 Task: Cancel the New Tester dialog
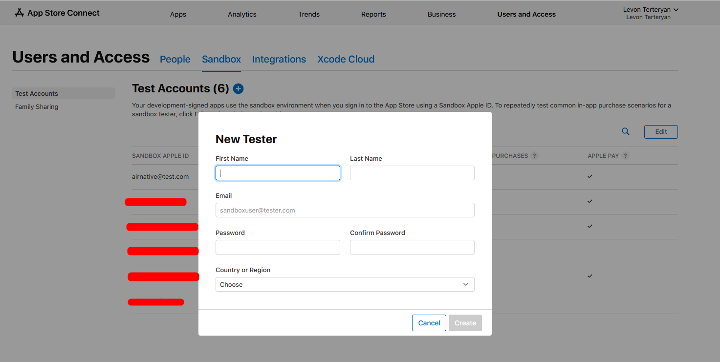tap(429, 323)
